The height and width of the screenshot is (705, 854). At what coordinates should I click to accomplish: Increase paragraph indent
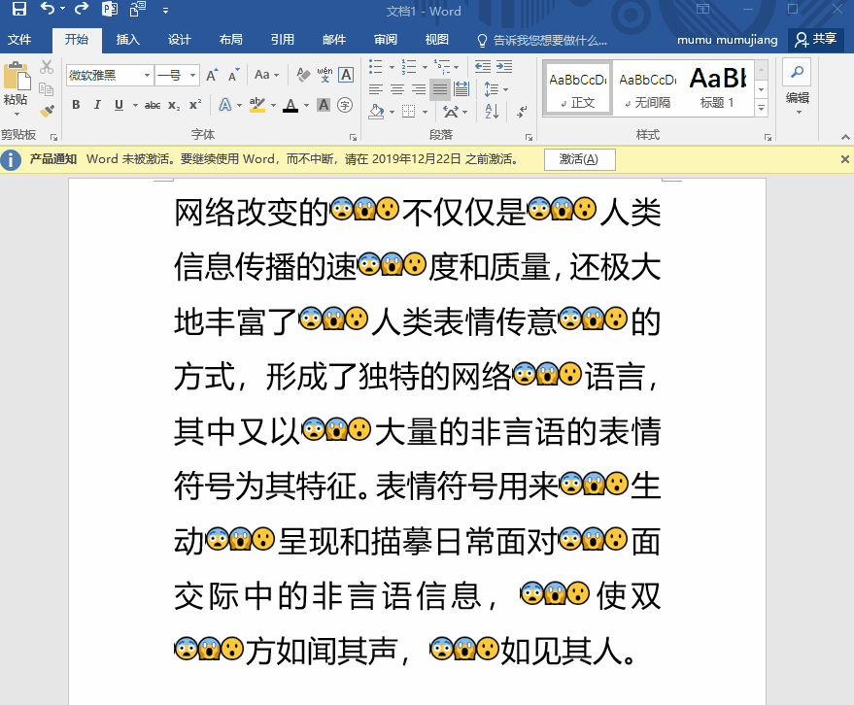504,66
